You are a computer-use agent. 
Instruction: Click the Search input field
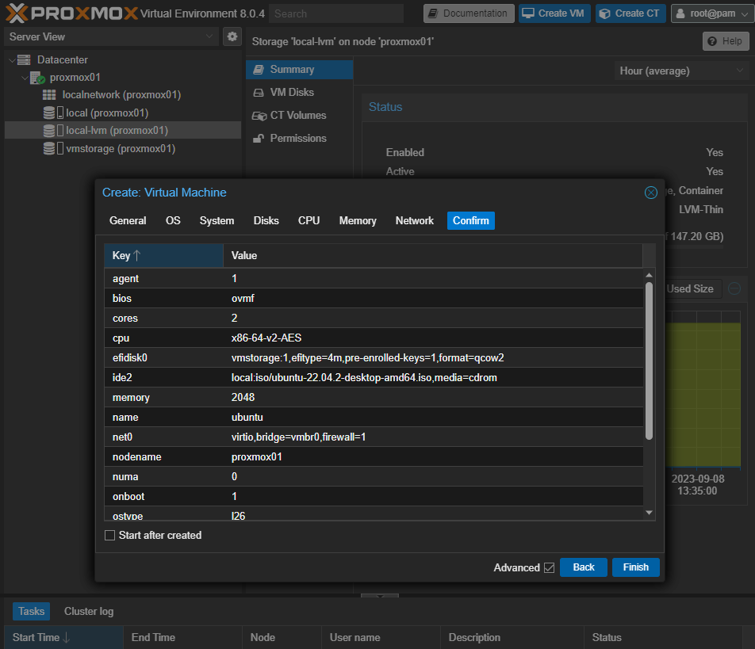click(335, 13)
